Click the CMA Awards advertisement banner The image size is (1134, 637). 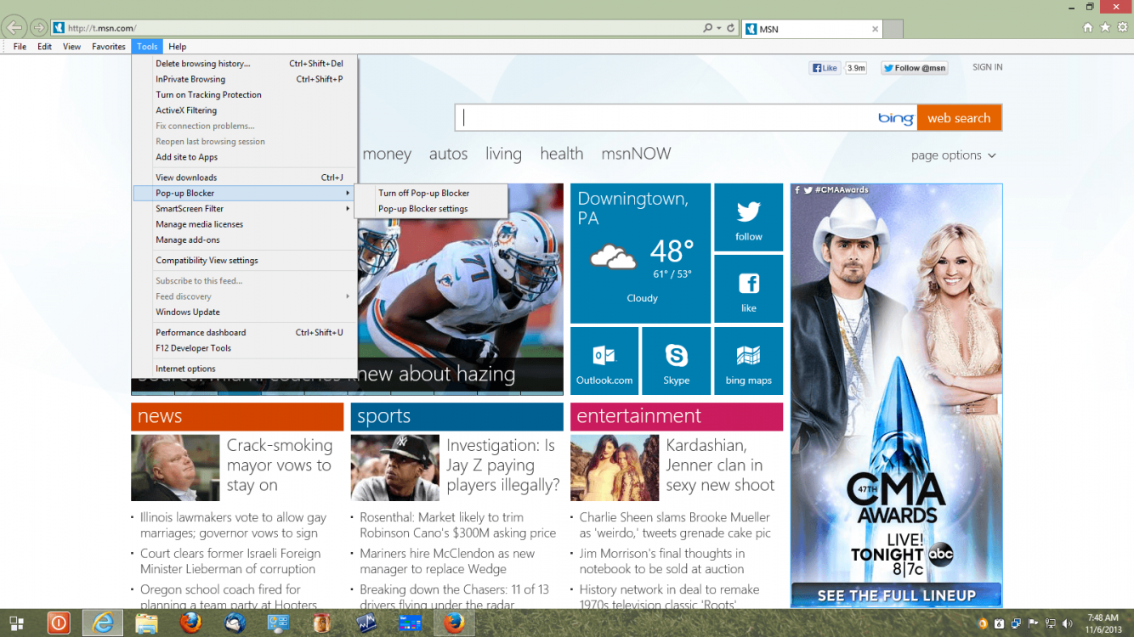coord(896,395)
